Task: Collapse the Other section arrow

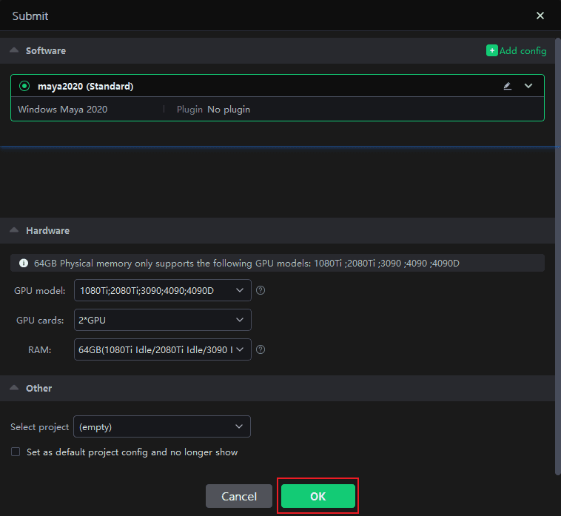Action: [14, 388]
